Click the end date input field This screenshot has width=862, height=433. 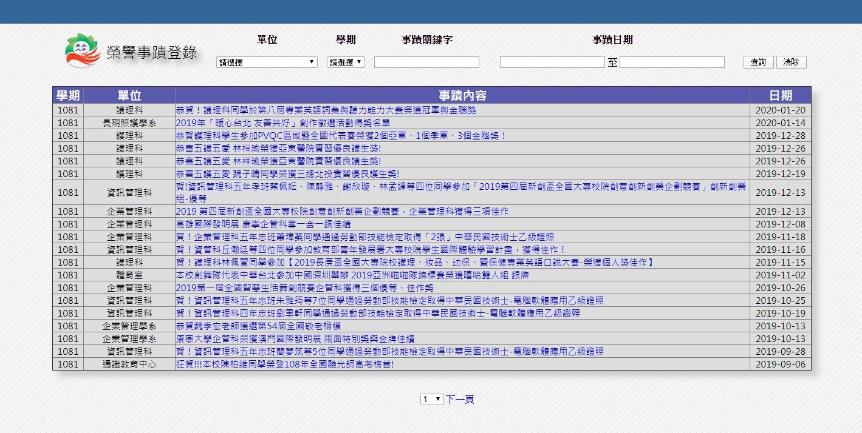click(x=672, y=62)
